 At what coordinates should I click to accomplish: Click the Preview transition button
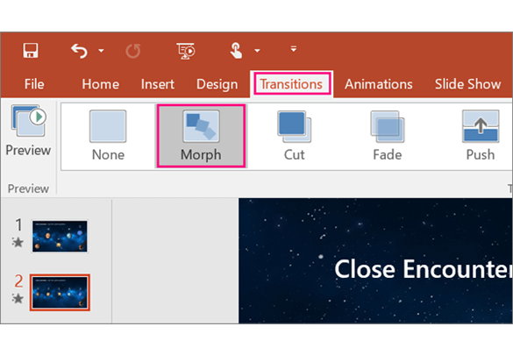tap(28, 131)
